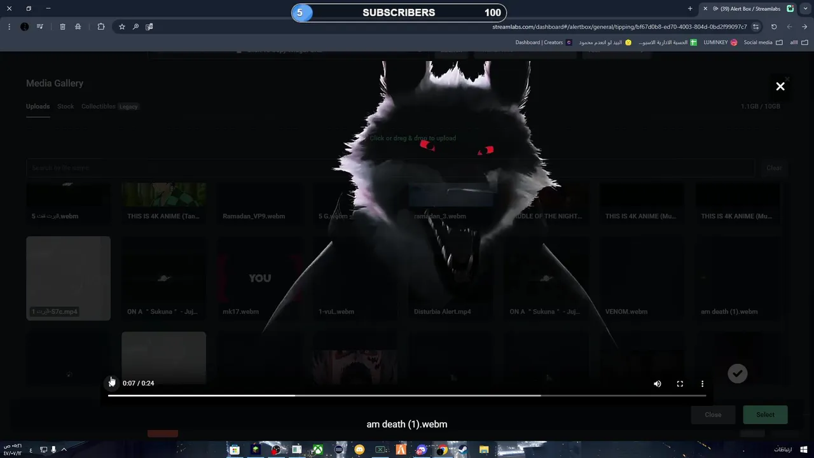The height and width of the screenshot is (458, 814).
Task: Click the site settings icon in address bar
Action: [755, 27]
